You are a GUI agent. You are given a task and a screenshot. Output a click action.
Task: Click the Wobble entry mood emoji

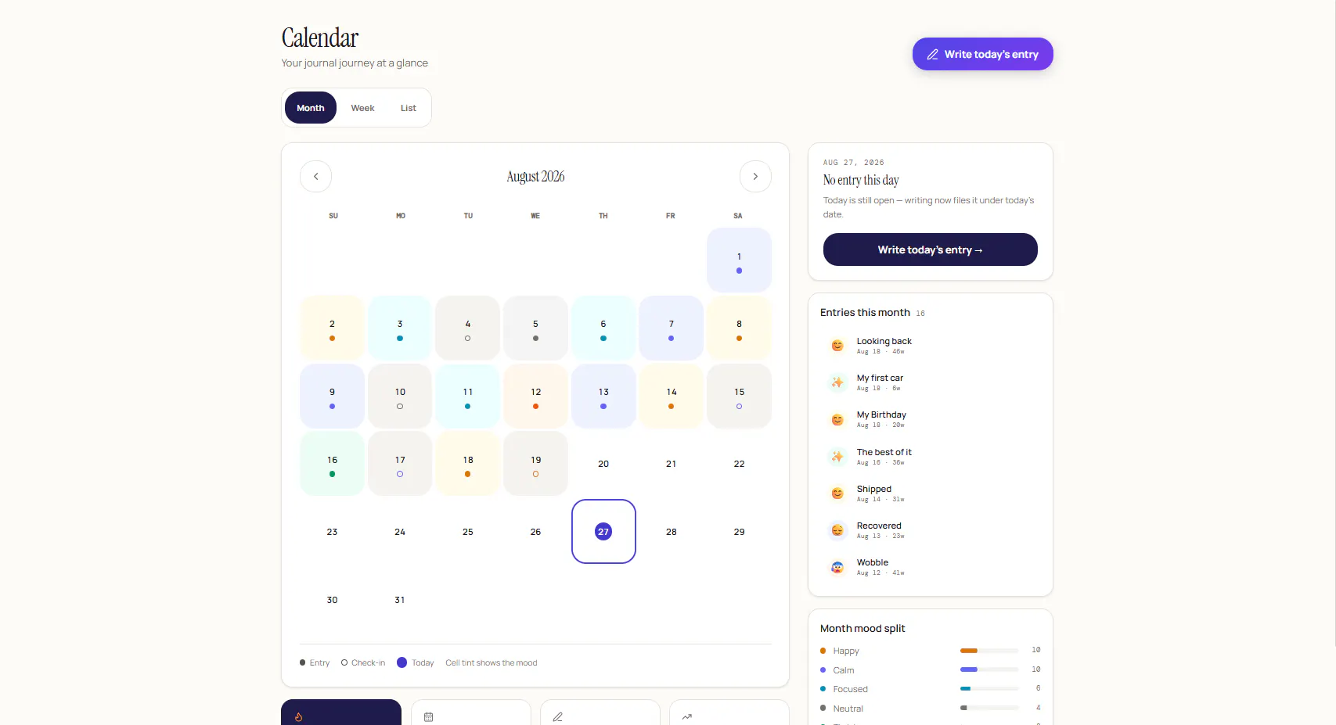837,567
